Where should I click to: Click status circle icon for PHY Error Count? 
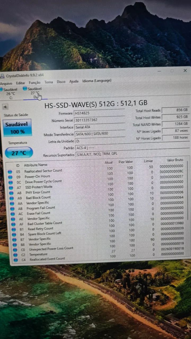[11, 193]
